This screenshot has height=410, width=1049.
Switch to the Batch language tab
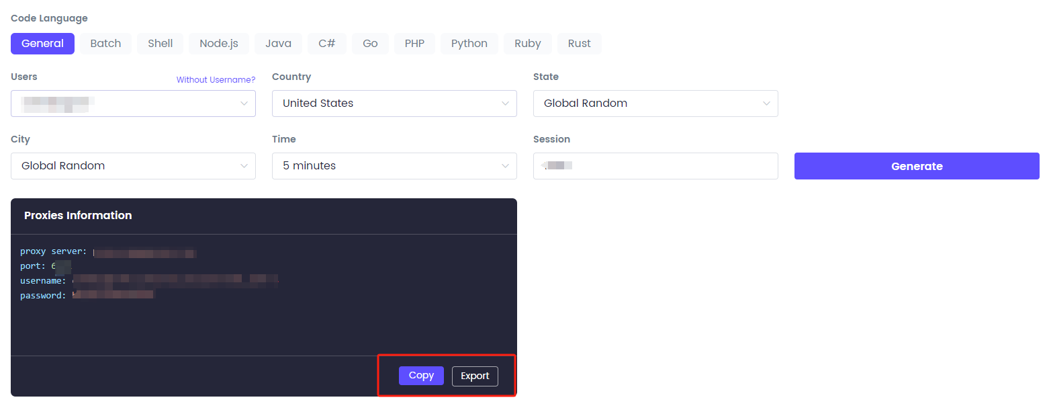pos(105,44)
